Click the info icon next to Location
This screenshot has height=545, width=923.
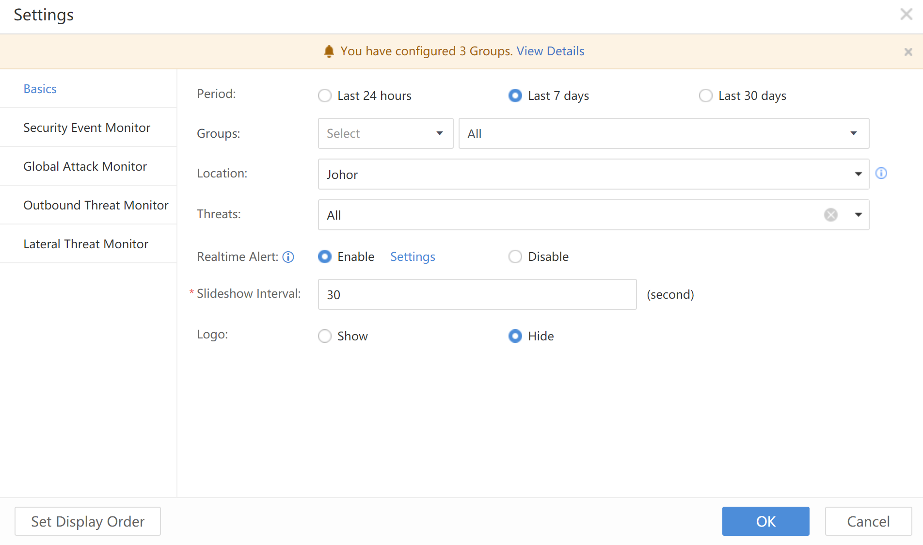point(881,174)
